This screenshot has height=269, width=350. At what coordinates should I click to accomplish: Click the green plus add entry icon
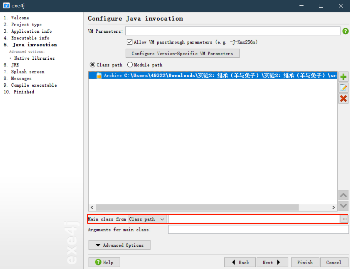pos(343,77)
